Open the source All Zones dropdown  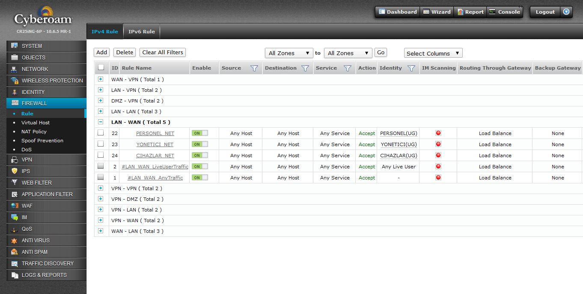289,53
